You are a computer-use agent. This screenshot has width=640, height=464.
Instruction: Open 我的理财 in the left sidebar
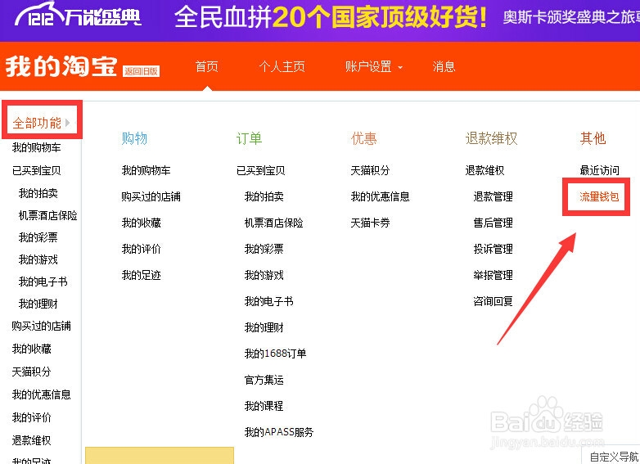click(38, 304)
